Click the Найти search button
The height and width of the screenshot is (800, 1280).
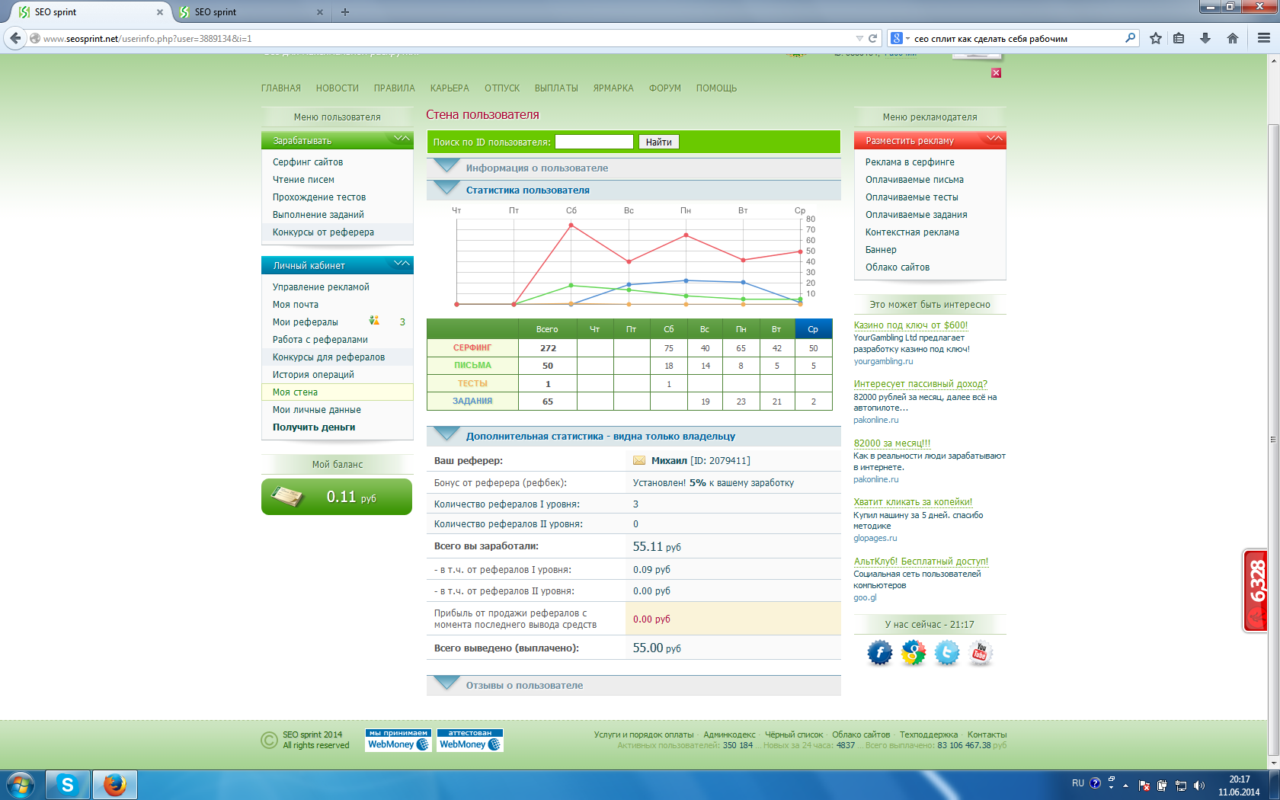click(659, 142)
